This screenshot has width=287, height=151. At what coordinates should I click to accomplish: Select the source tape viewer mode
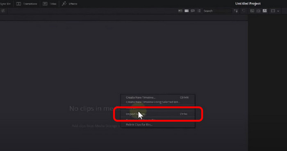pyautogui.click(x=258, y=11)
